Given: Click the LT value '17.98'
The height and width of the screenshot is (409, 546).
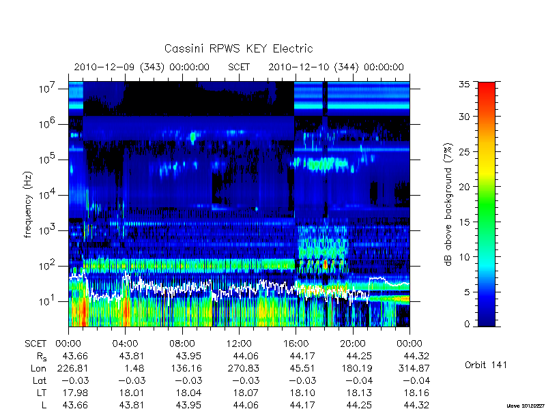Looking at the screenshot, I should click(75, 393).
